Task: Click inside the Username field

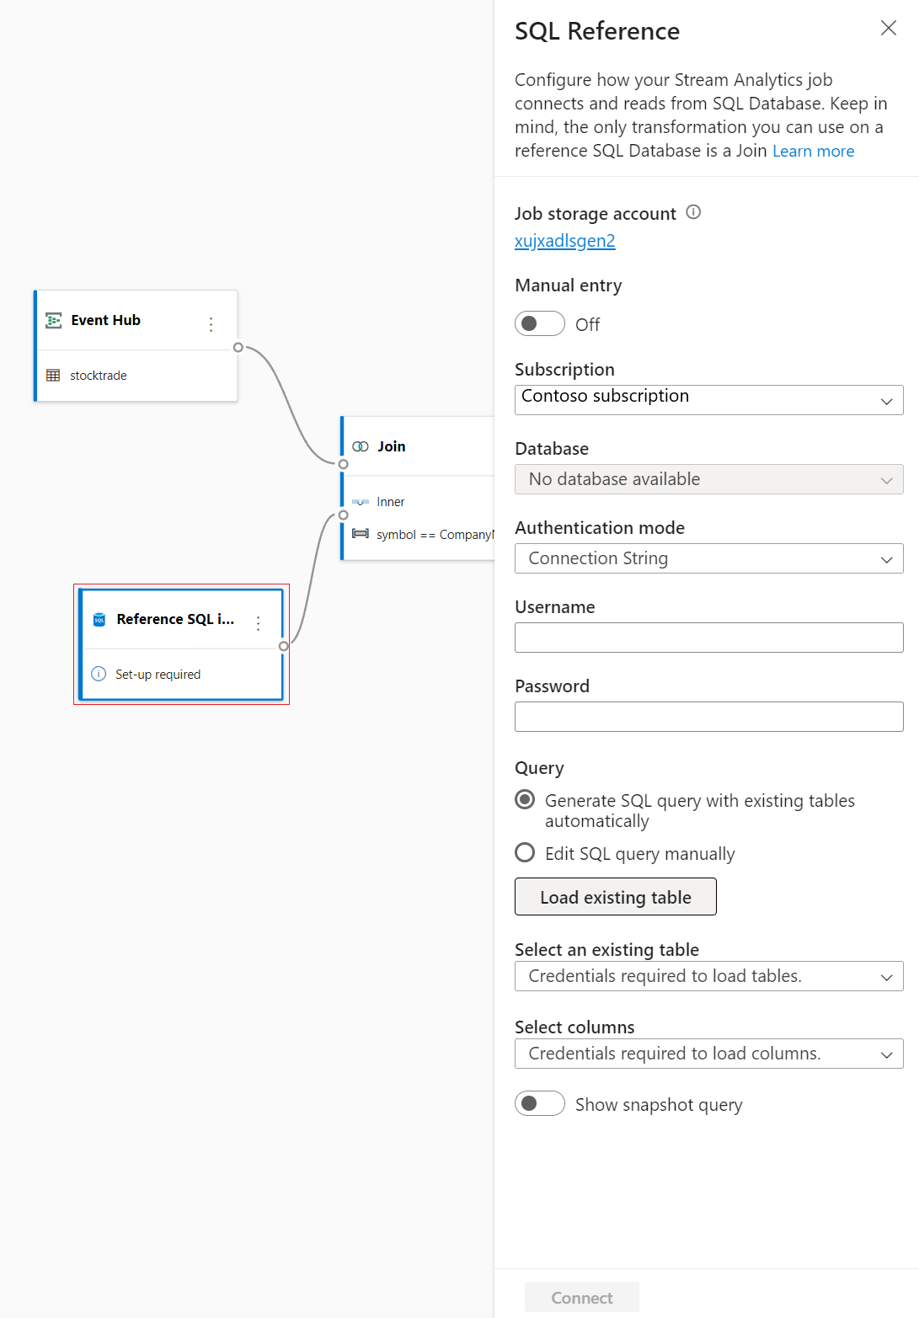Action: [708, 638]
